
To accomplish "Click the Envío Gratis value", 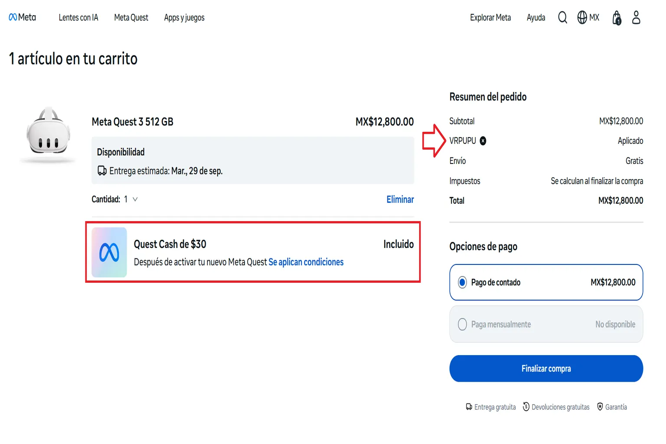I will pyautogui.click(x=634, y=161).
